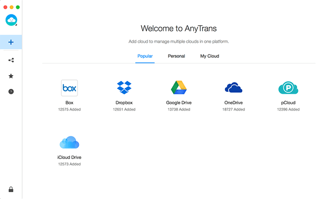Click the "18727 Added" count text
Screen dimensions: 336x199
click(234, 109)
